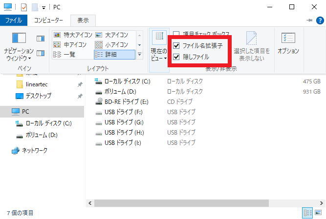326x219 pixels.
Task: Open the File (ファイル) menu tab
Action: (x=13, y=20)
